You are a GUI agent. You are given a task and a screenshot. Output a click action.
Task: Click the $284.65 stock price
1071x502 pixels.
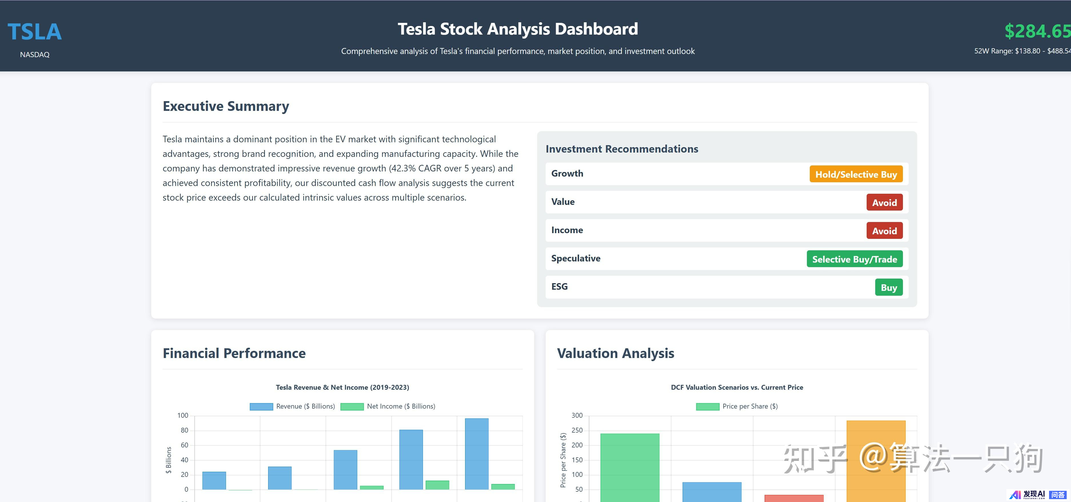(x=1038, y=31)
